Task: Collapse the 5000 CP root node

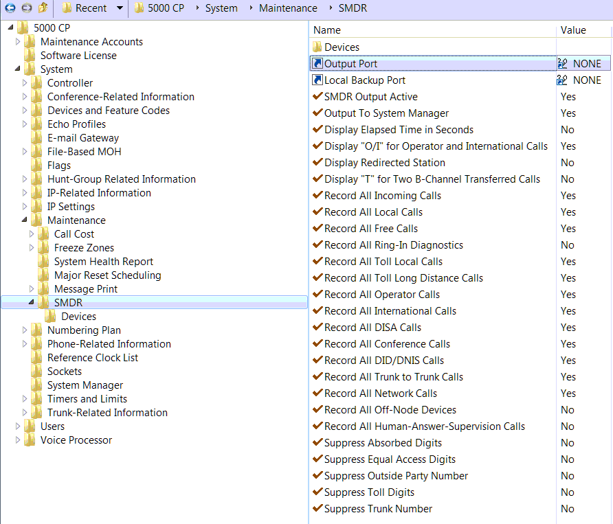Action: 10,27
